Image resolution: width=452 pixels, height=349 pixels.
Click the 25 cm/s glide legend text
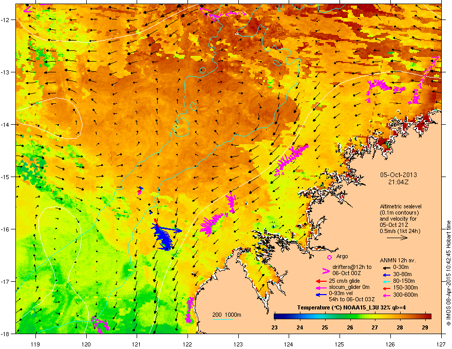pyautogui.click(x=344, y=281)
